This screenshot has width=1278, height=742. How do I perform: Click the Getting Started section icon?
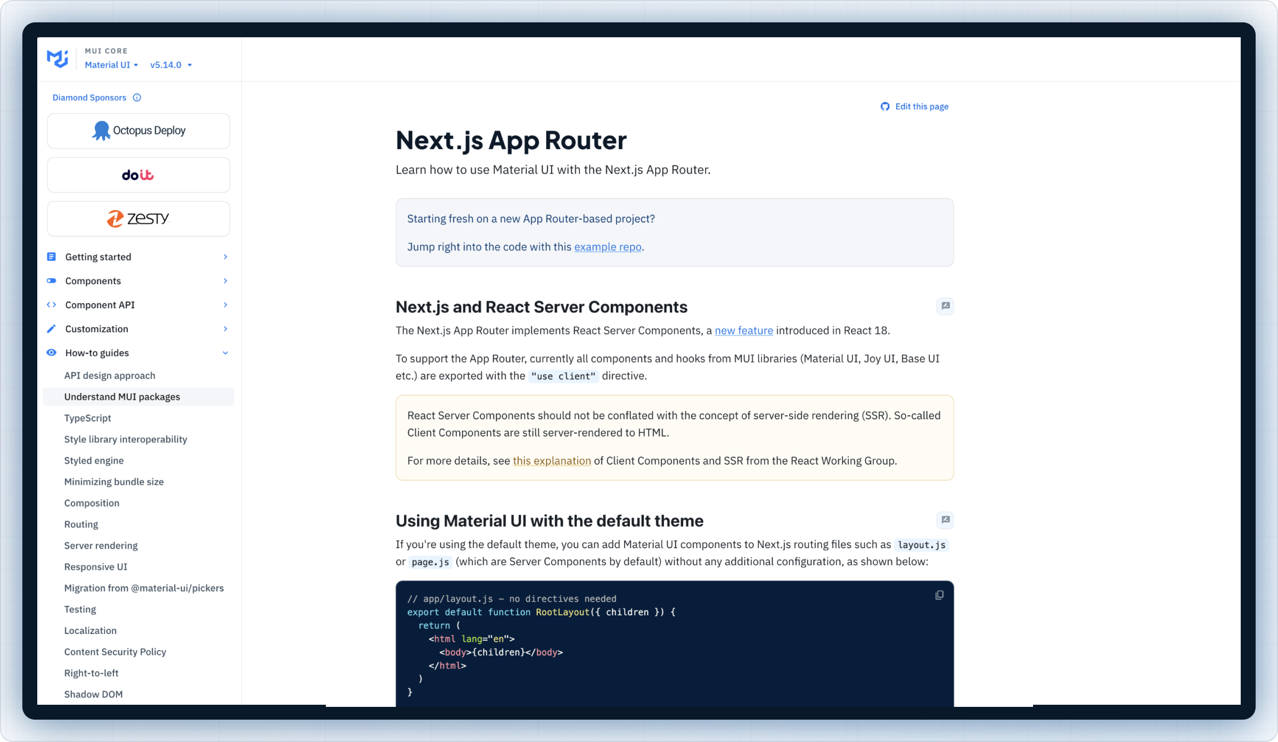click(51, 256)
